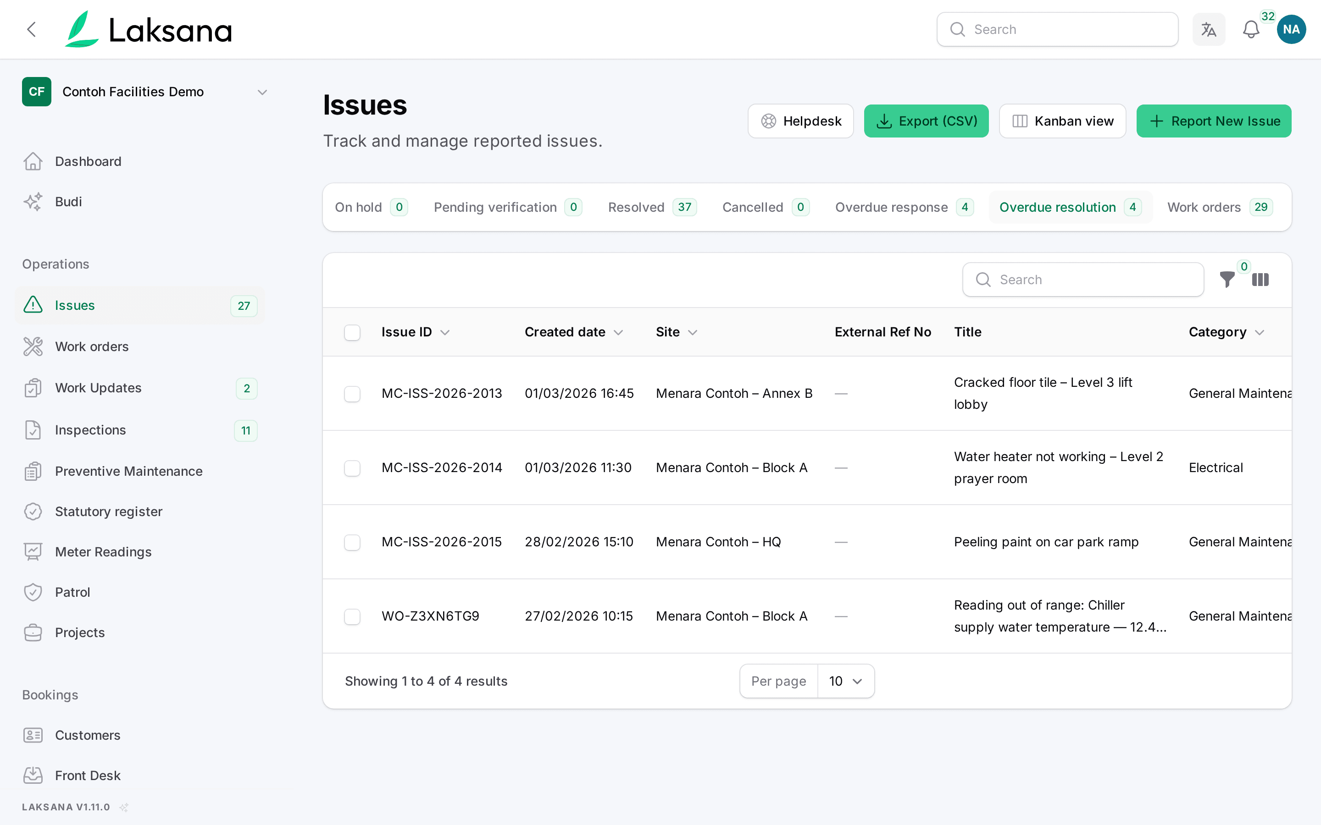Switch to Overdue response tab
This screenshot has height=825, width=1321.
coord(904,207)
